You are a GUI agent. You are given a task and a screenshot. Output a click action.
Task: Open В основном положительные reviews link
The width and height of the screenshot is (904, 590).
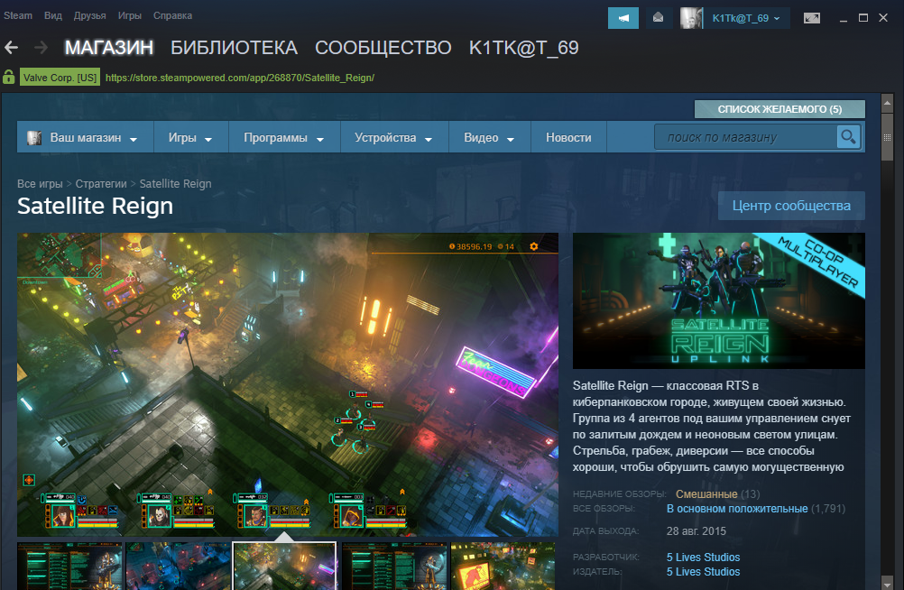[737, 509]
